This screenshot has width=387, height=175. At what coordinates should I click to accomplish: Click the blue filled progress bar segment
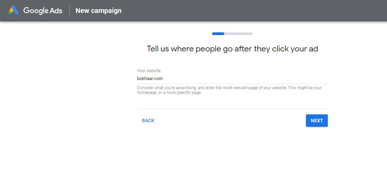[x=218, y=34]
